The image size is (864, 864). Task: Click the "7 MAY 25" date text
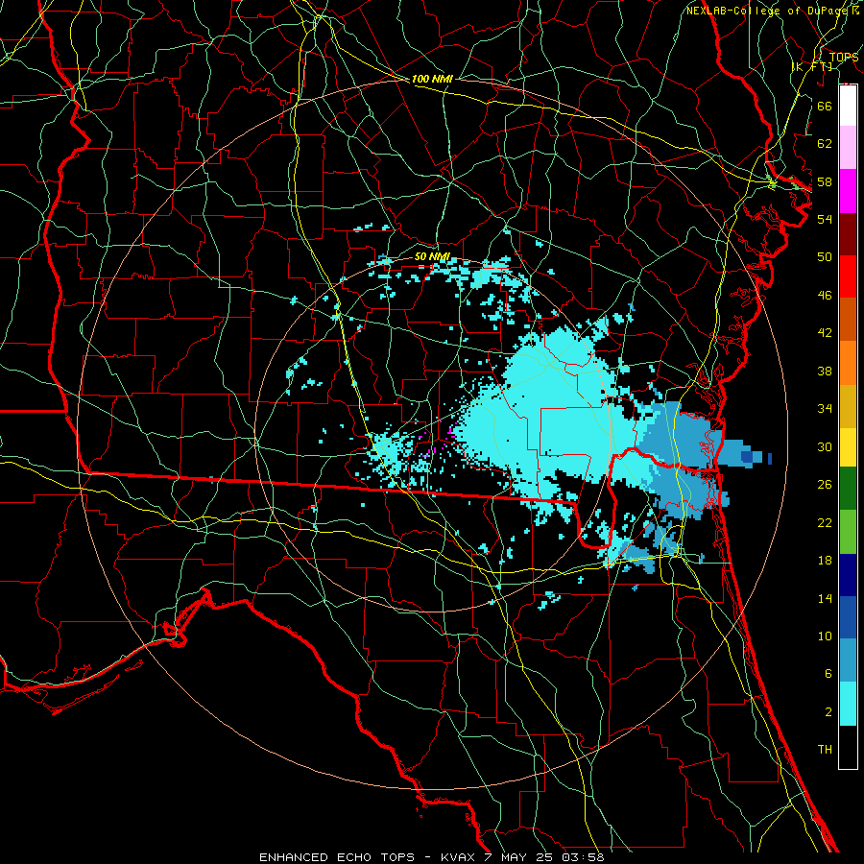tap(520, 857)
